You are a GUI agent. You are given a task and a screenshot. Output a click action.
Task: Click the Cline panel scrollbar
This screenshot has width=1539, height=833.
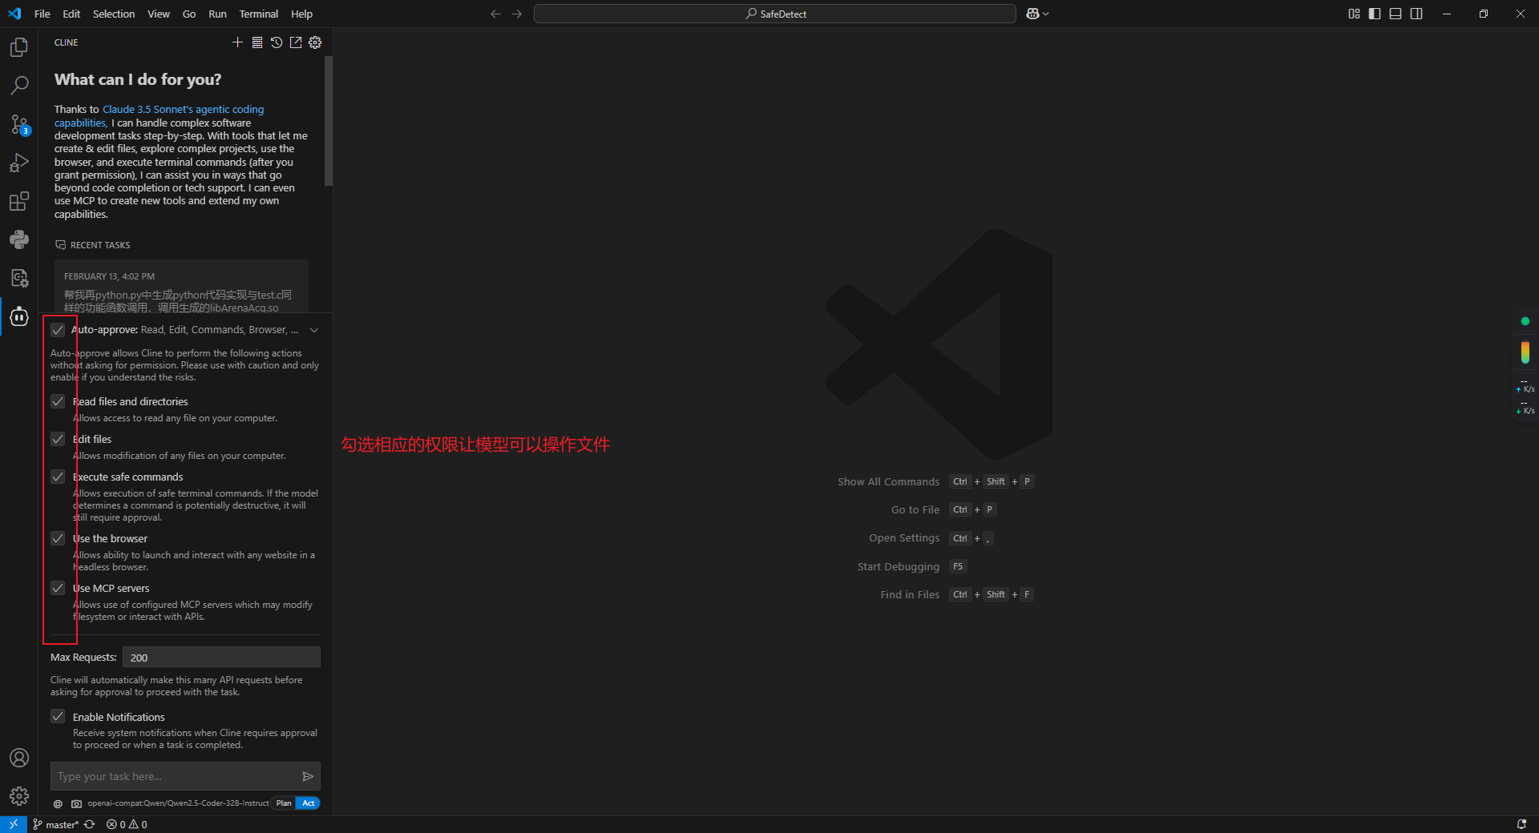329,120
